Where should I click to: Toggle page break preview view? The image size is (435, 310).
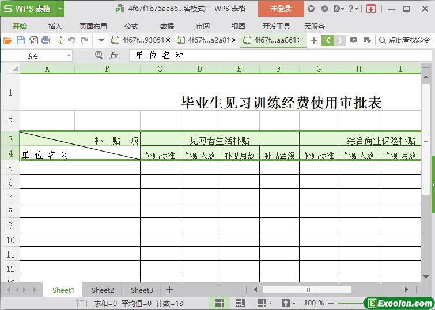240,303
